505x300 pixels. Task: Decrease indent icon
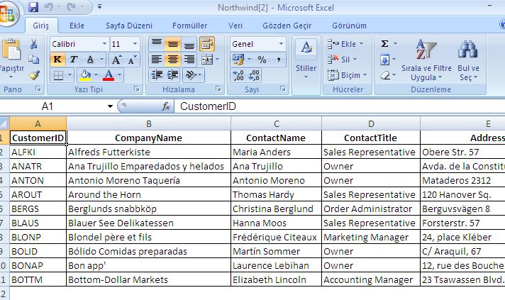(x=157, y=75)
